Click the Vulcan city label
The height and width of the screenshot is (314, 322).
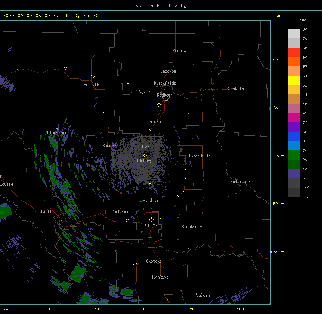203,295
